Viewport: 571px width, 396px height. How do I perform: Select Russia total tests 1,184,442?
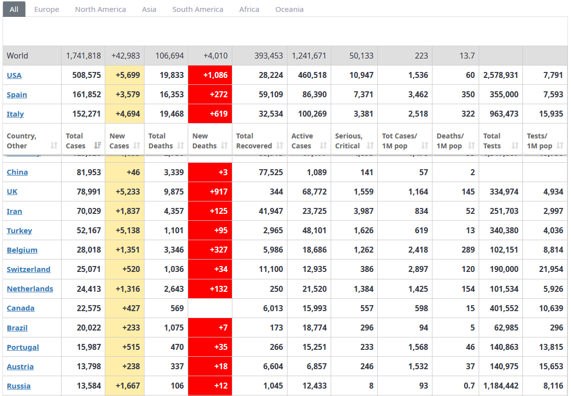point(500,386)
